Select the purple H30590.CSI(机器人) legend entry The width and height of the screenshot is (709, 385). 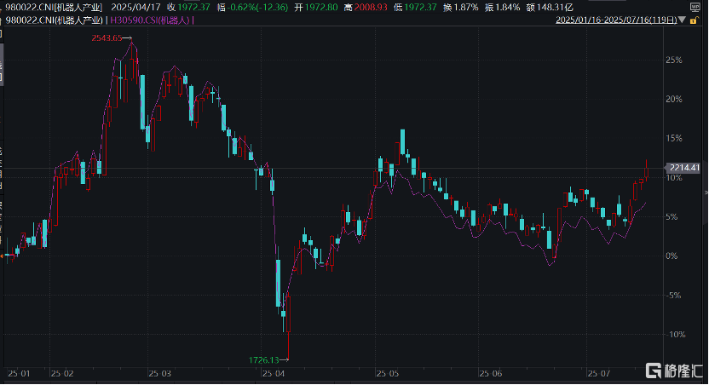[151, 20]
